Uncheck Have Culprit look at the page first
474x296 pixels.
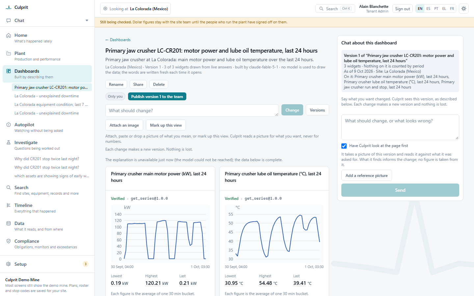(344, 146)
